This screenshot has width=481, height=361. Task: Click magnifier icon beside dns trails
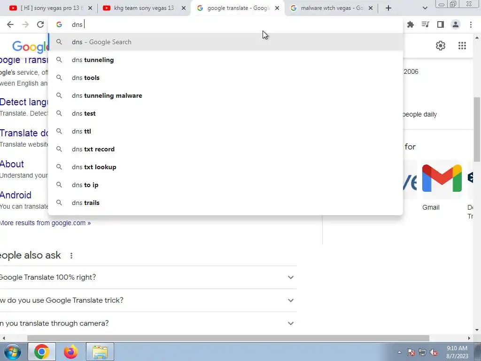pos(59,203)
